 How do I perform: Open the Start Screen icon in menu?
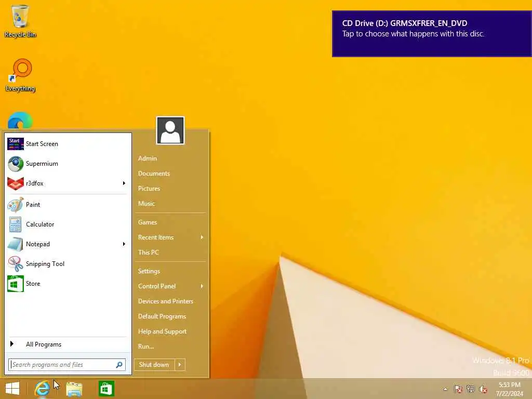tap(15, 144)
